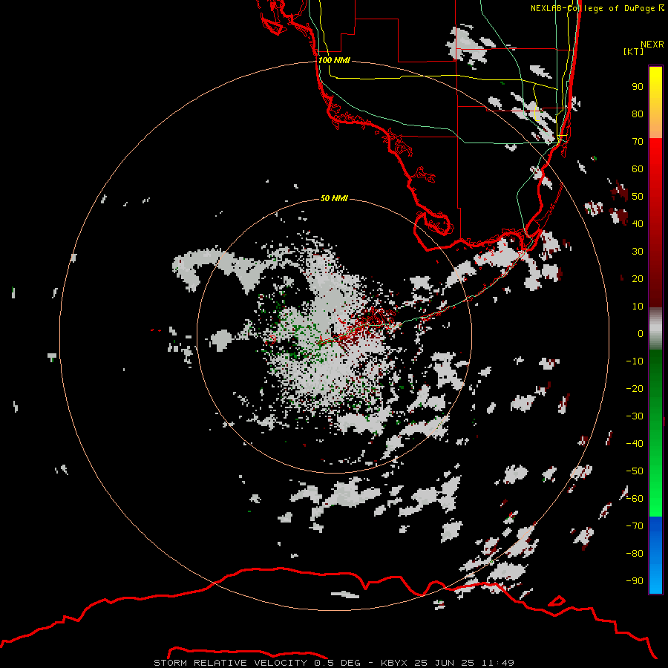This screenshot has height=668, width=668.
Task: Click the 25 JUN 25 11:49 timestamp
Action: coord(465,663)
